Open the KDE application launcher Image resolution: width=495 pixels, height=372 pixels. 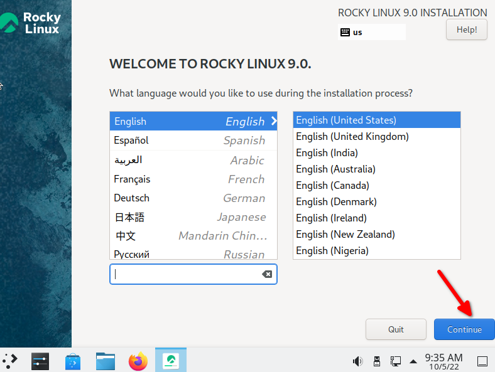tap(11, 361)
